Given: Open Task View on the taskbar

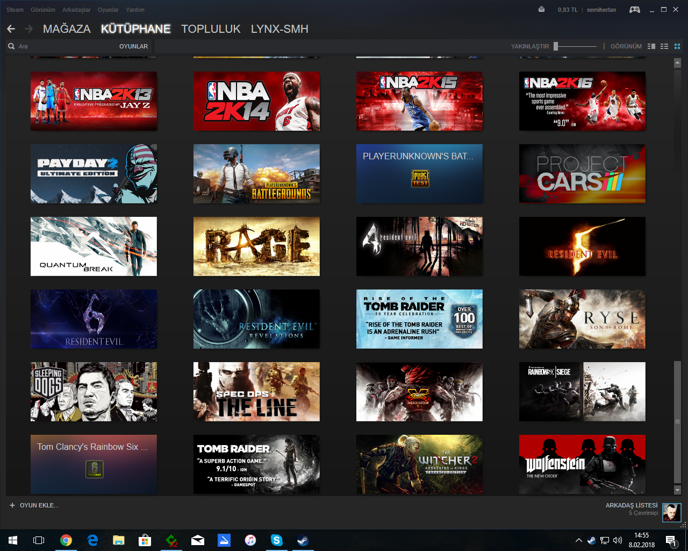Looking at the screenshot, I should tap(39, 540).
